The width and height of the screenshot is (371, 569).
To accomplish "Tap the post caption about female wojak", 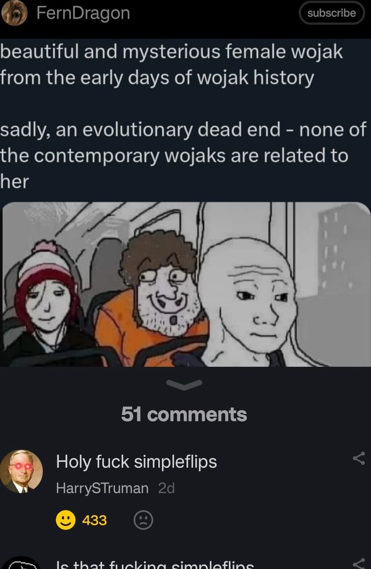I will 183,117.
